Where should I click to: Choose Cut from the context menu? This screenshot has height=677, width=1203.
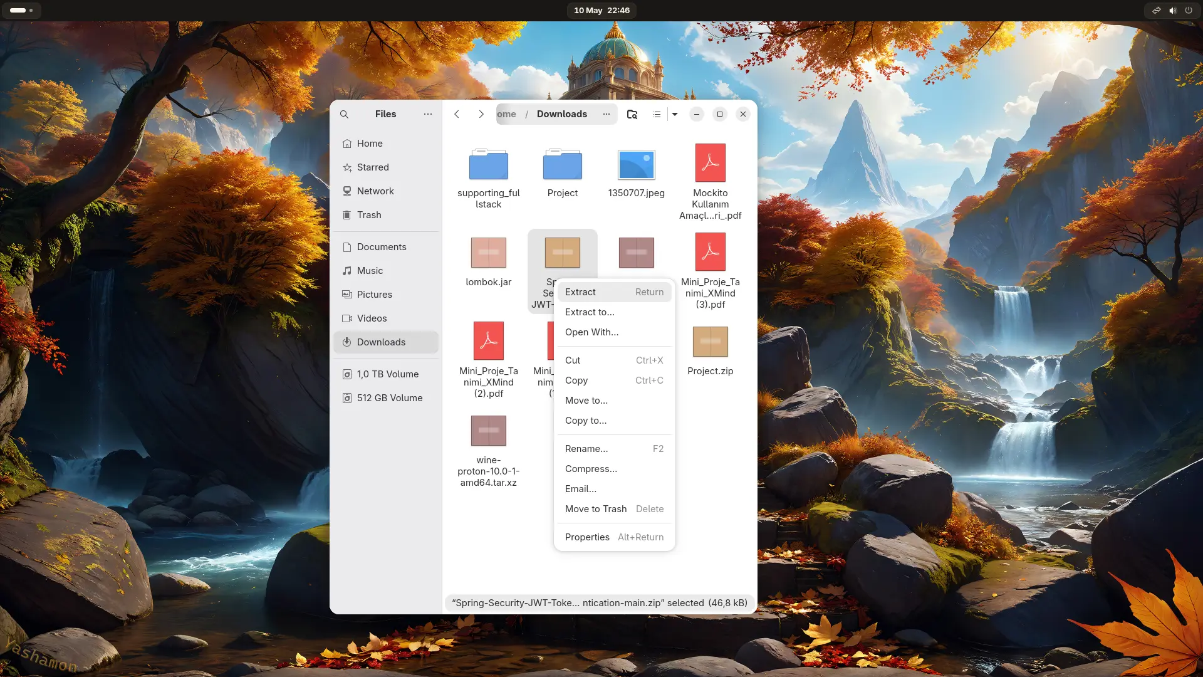tap(614, 360)
